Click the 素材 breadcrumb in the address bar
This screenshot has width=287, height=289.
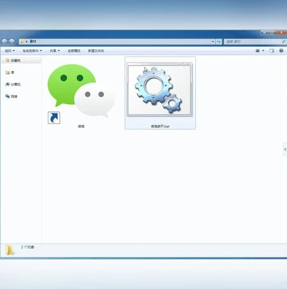(33, 41)
